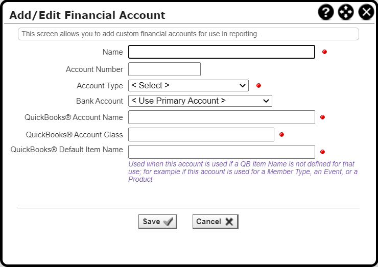Click the red required dot beside Name

coord(324,52)
